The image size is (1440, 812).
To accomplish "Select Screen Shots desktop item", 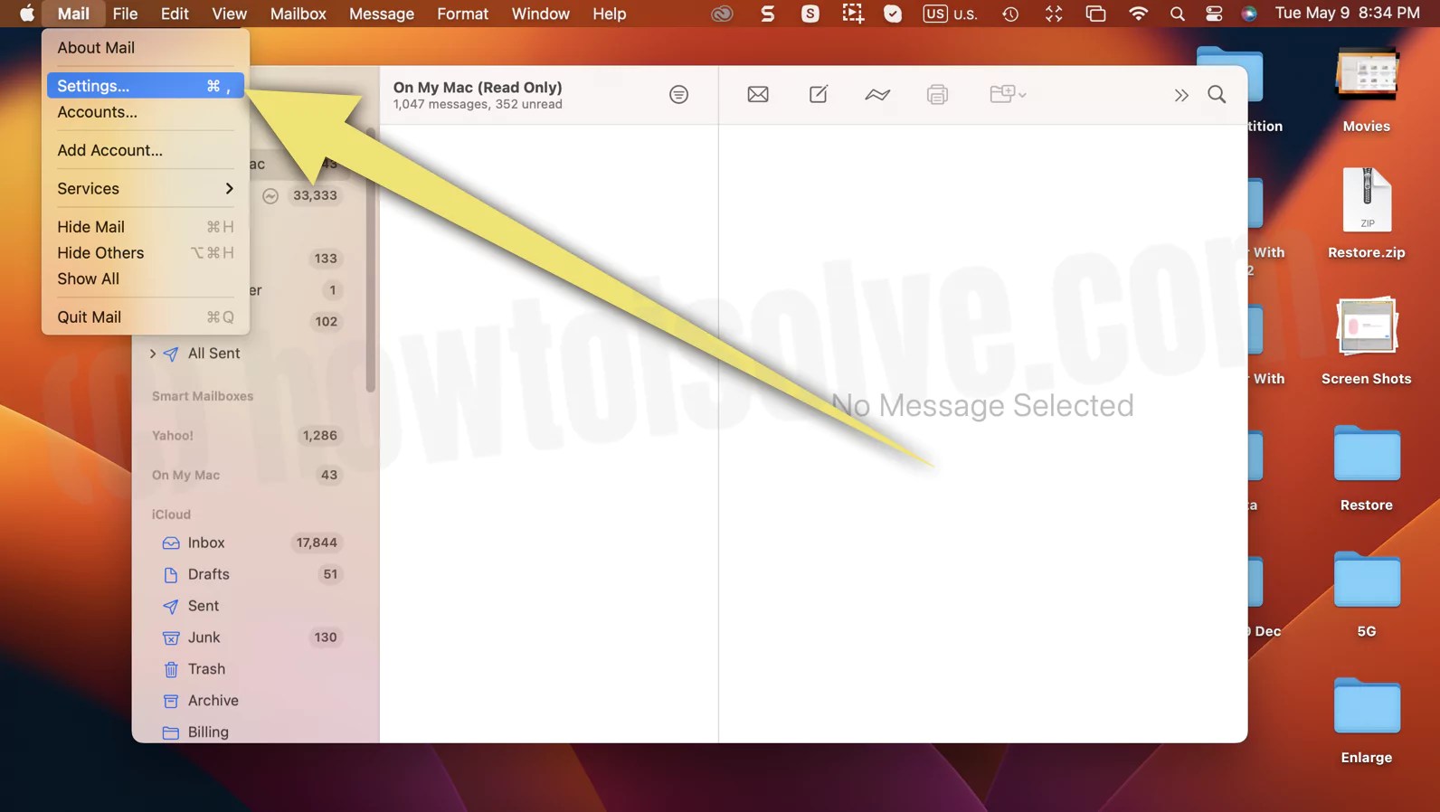I will point(1366,340).
